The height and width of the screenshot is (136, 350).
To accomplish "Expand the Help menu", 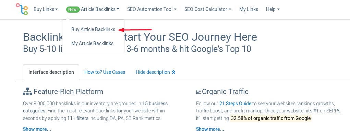I will tap(273, 9).
